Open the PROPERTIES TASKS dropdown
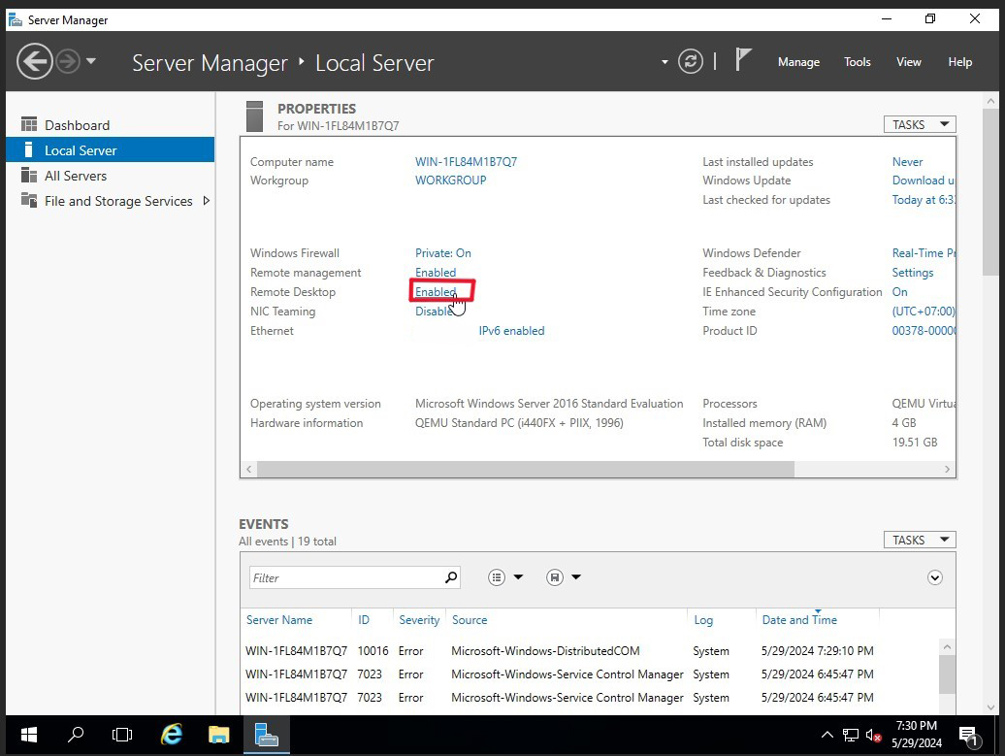 919,123
